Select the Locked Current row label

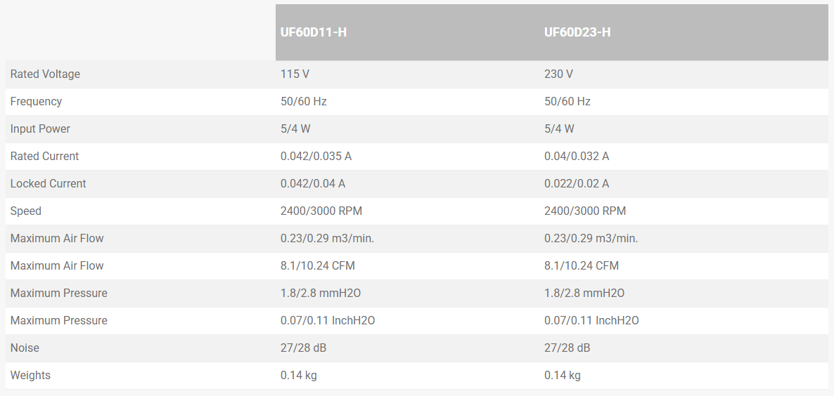(x=48, y=184)
